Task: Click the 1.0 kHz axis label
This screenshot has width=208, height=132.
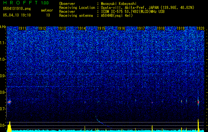Action: point(3,59)
